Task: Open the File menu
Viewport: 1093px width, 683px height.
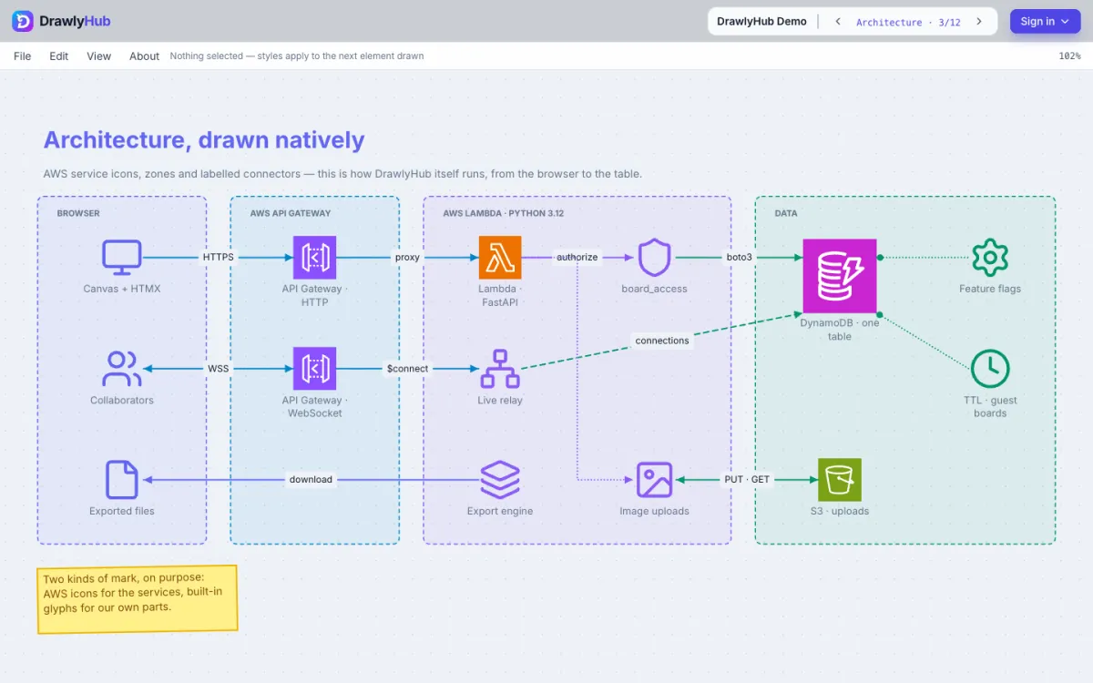Action: click(23, 56)
